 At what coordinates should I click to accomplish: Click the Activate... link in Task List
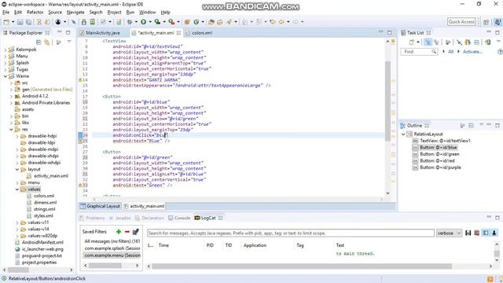pyautogui.click(x=472, y=52)
